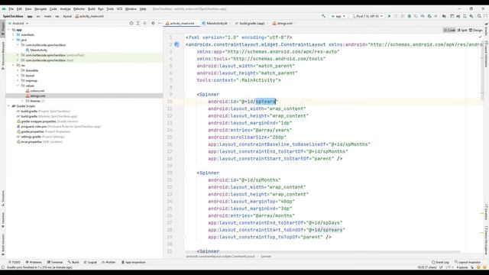Click the Stop toolbar icon
Screen dimensions: 489x275
(436, 16)
